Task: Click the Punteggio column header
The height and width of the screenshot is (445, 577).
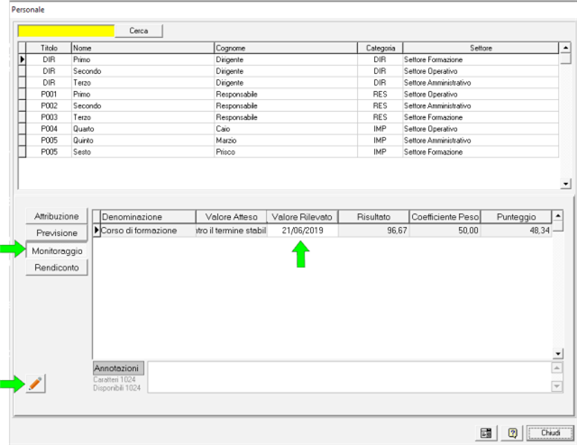Action: click(517, 217)
